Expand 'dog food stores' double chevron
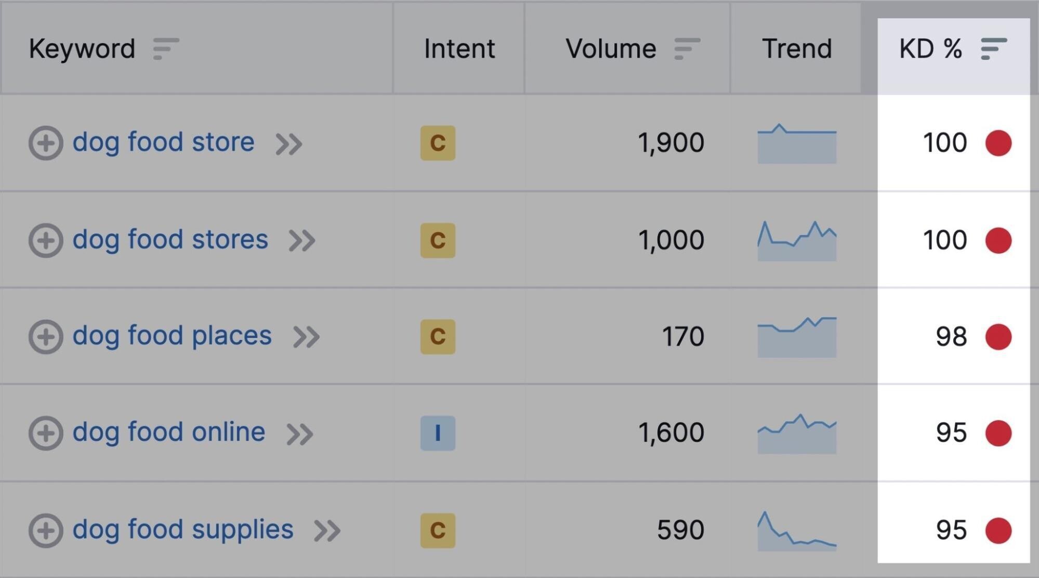The width and height of the screenshot is (1039, 578). (x=303, y=241)
